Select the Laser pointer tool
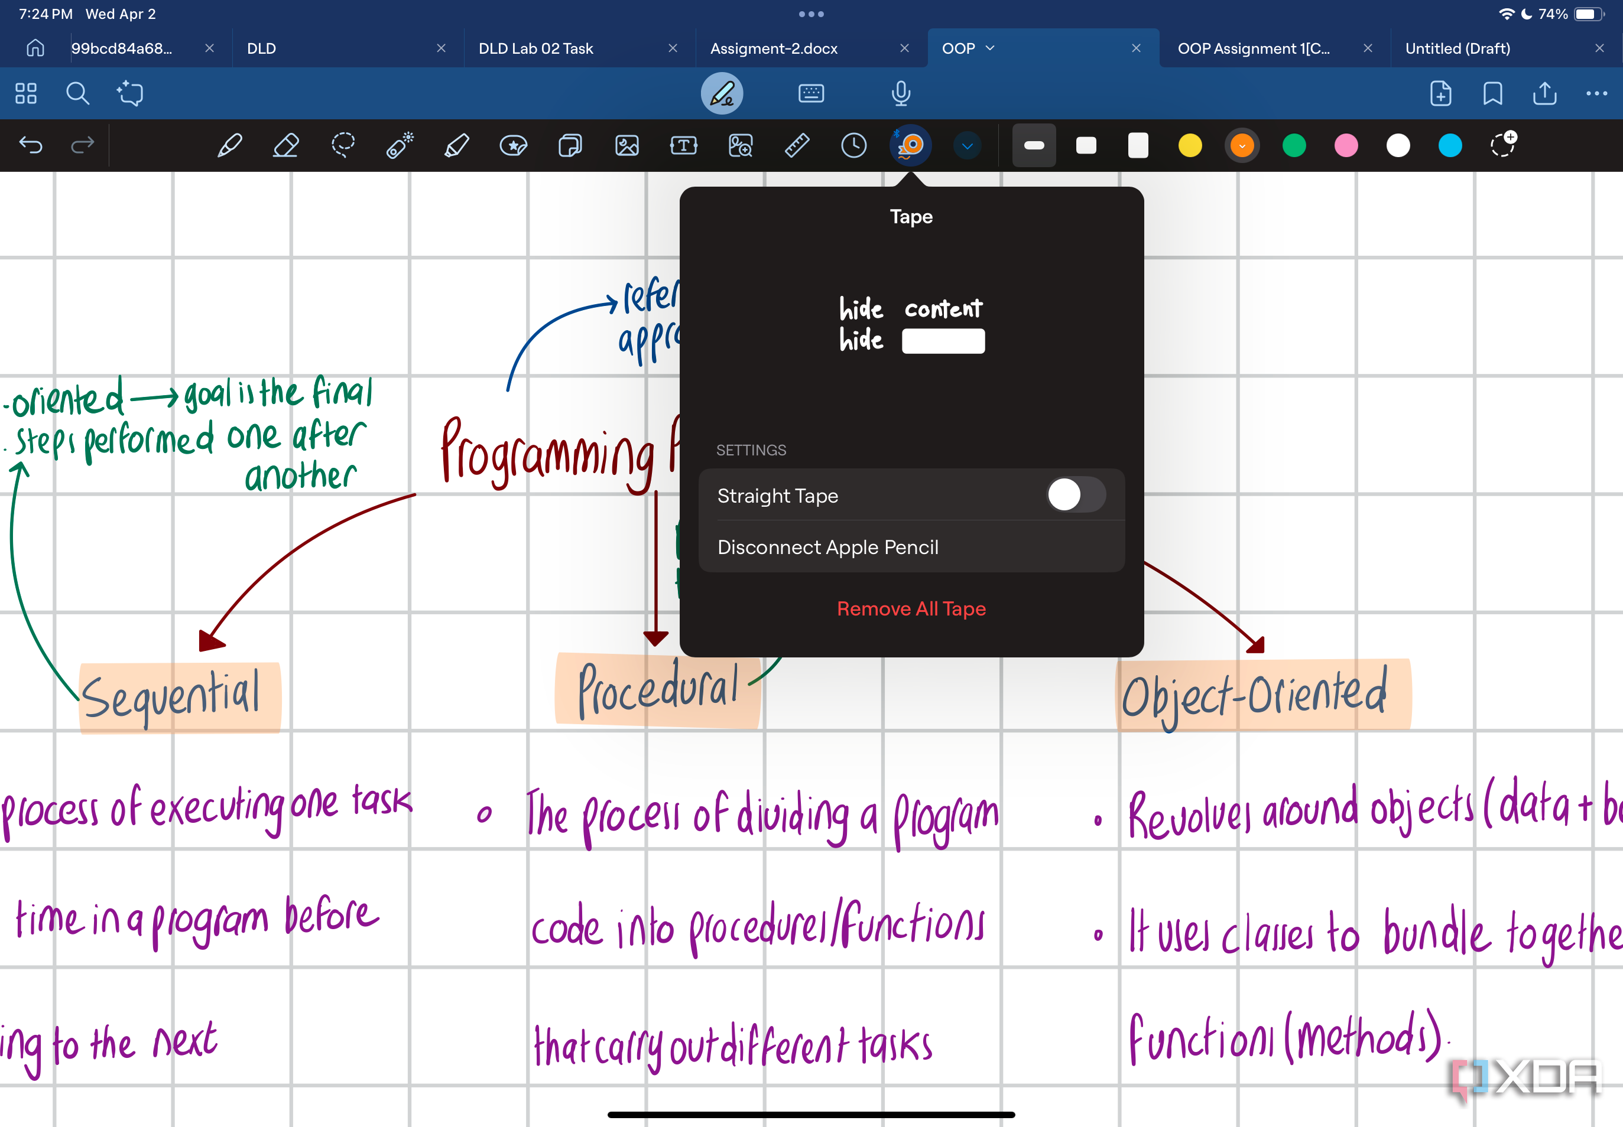1623x1127 pixels. 400,145
